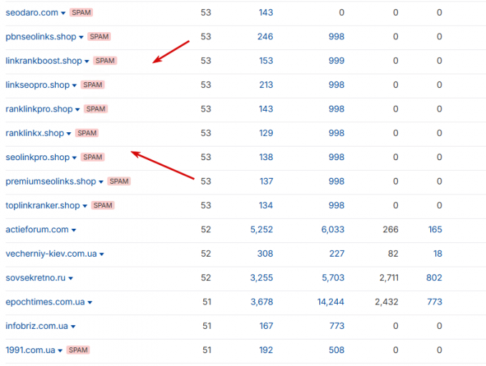This screenshot has width=486, height=366.
Task: Open the sovsekretno.ru domain link
Action: tap(36, 278)
